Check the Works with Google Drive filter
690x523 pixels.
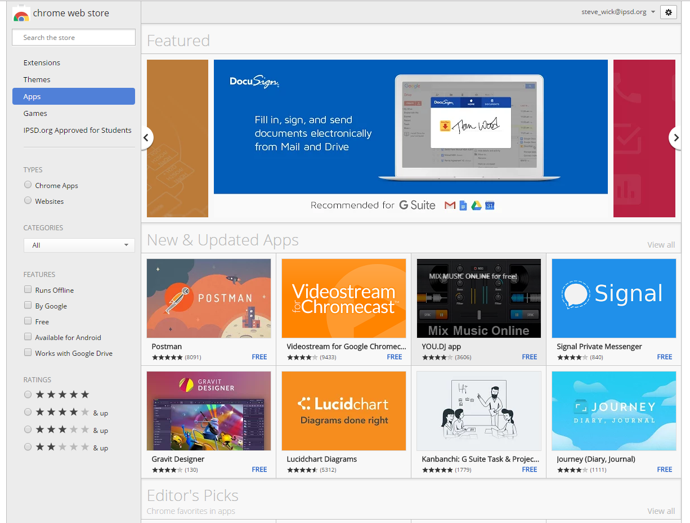click(28, 352)
